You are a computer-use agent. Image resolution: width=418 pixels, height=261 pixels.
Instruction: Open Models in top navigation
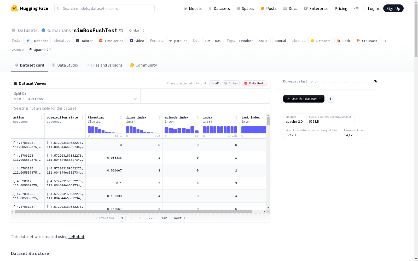(193, 8)
